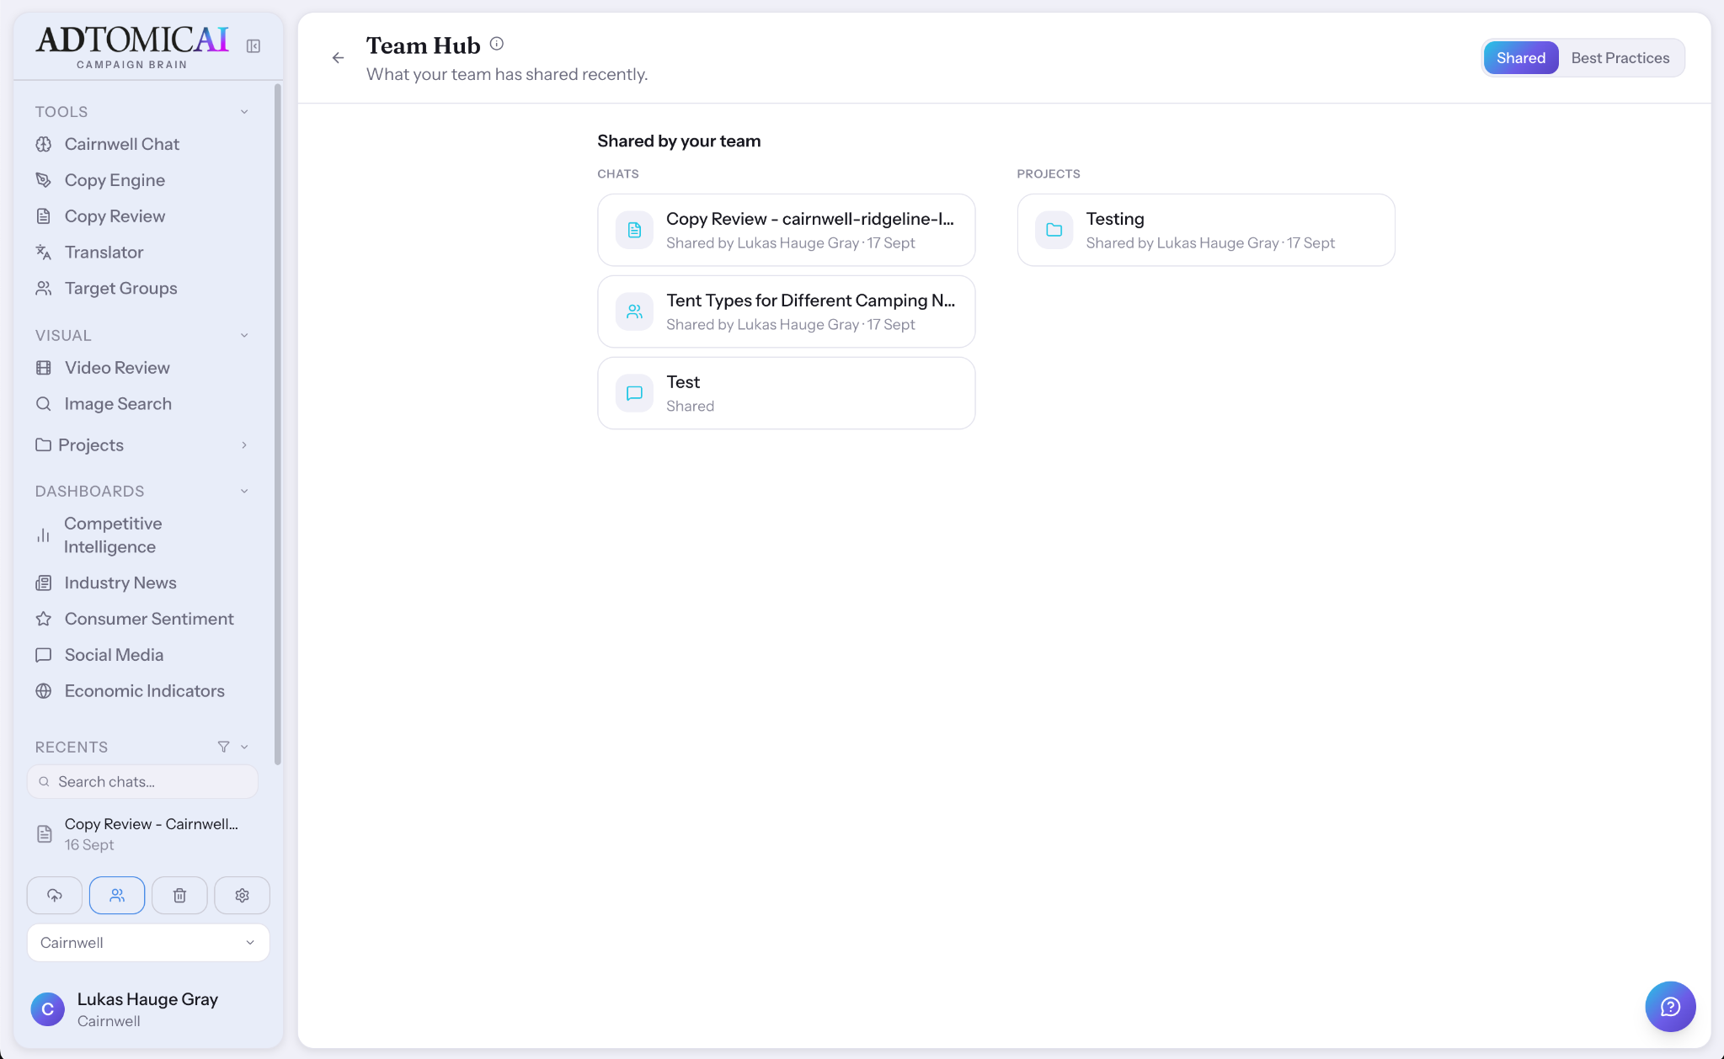Click the Team Hub people button
The image size is (1724, 1059).
[x=117, y=896]
